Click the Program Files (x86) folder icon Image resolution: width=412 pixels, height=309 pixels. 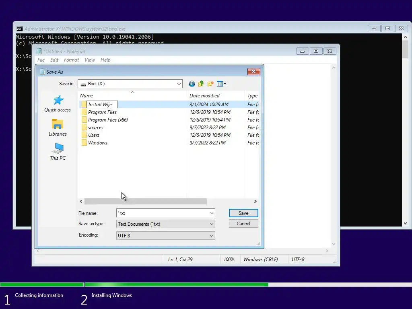(84, 120)
